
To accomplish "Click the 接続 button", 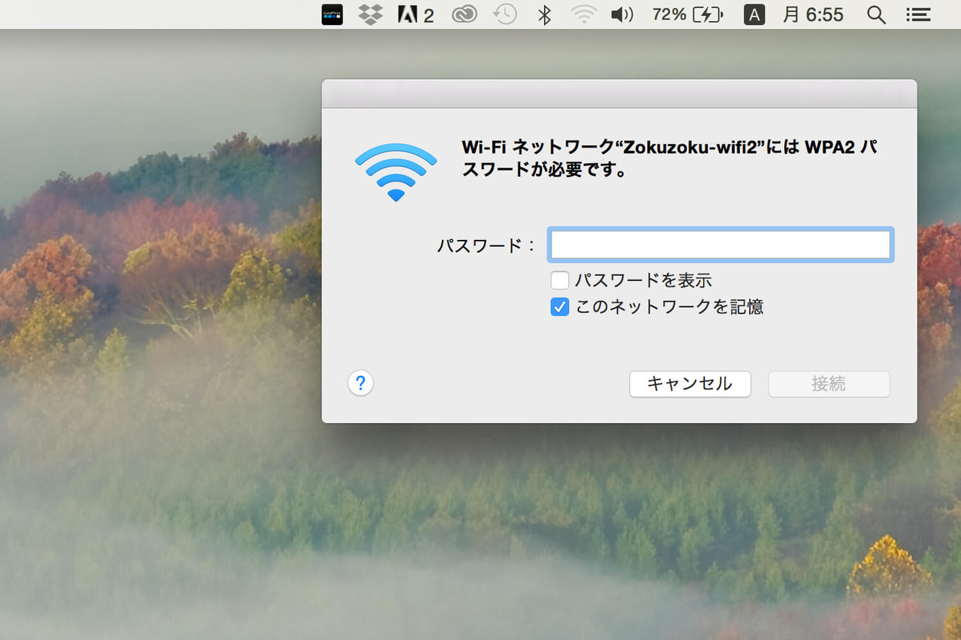I will point(828,384).
